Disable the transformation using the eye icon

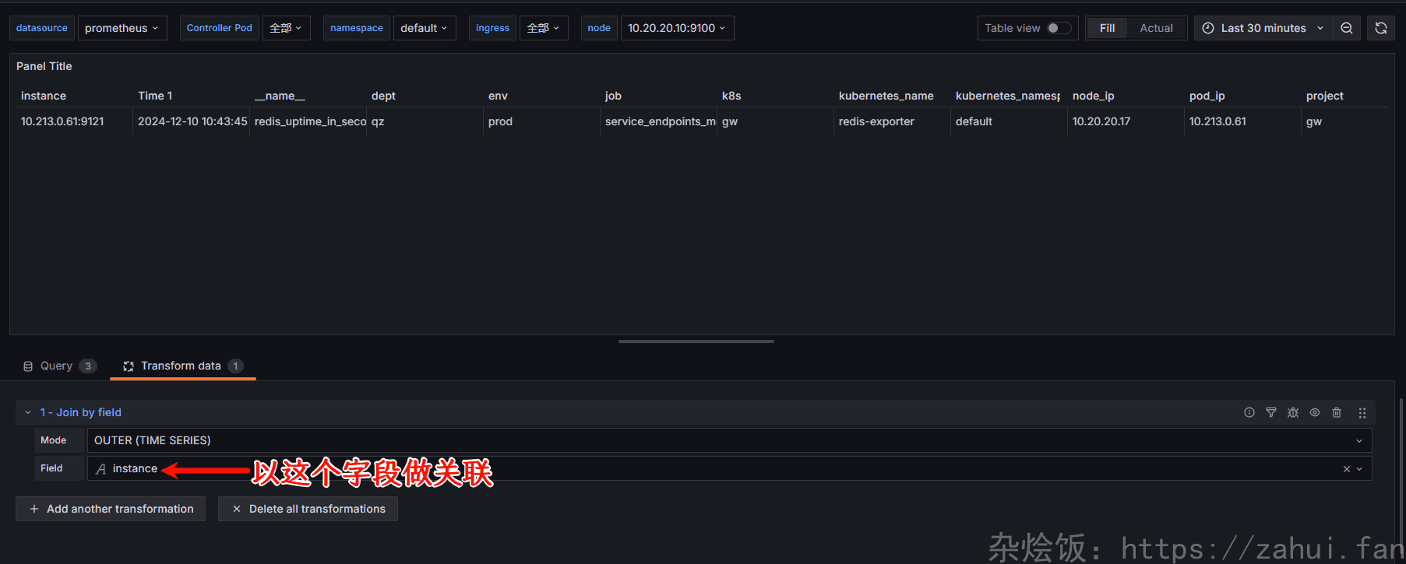(1315, 412)
